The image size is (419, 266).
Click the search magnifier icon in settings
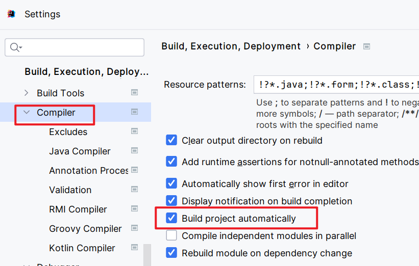click(15, 47)
